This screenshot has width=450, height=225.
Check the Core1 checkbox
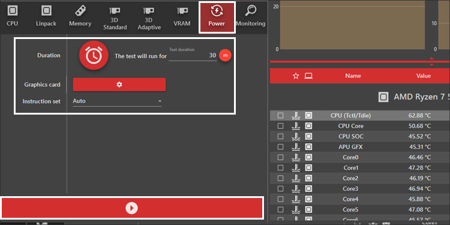coord(280,167)
